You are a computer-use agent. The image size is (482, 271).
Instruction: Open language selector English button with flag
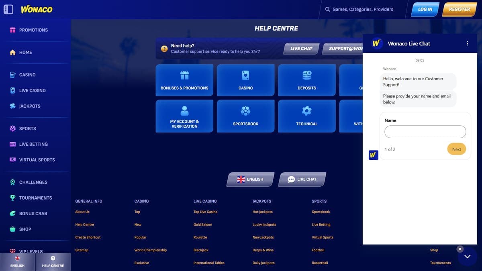coord(251,179)
